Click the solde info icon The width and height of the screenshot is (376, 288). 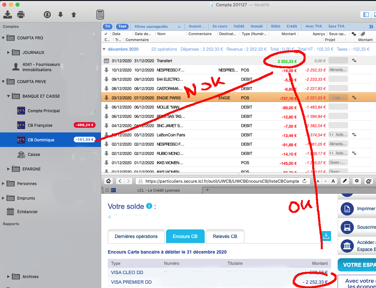click(149, 206)
